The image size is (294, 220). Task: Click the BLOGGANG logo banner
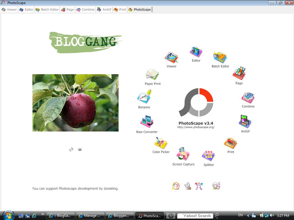click(85, 42)
